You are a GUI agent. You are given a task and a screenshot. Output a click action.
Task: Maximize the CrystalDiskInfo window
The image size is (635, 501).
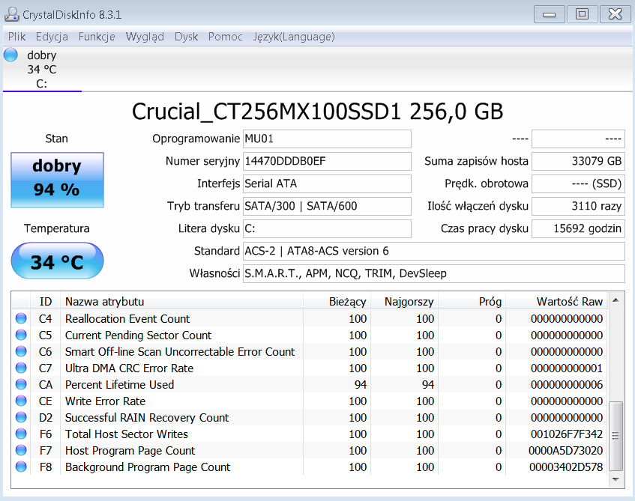(582, 14)
